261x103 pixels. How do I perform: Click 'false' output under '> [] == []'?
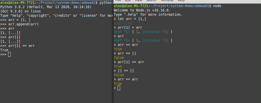pos(119,75)
